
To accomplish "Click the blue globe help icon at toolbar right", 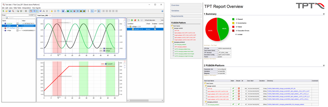I will (162, 11).
